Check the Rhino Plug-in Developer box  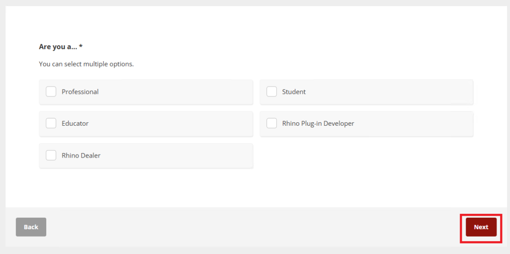(271, 124)
